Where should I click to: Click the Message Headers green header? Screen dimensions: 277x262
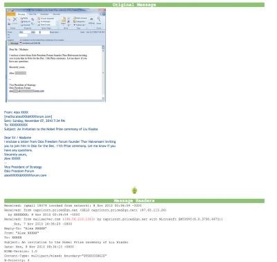tap(134, 201)
